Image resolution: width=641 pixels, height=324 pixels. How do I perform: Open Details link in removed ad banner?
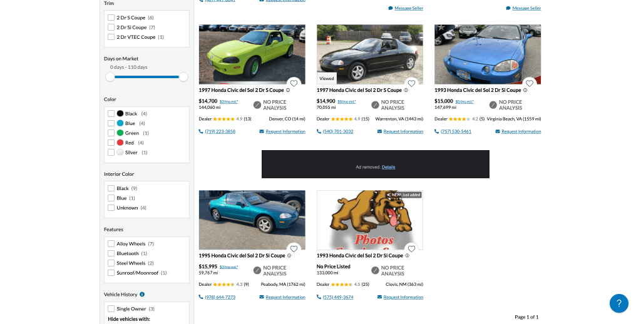tap(388, 167)
